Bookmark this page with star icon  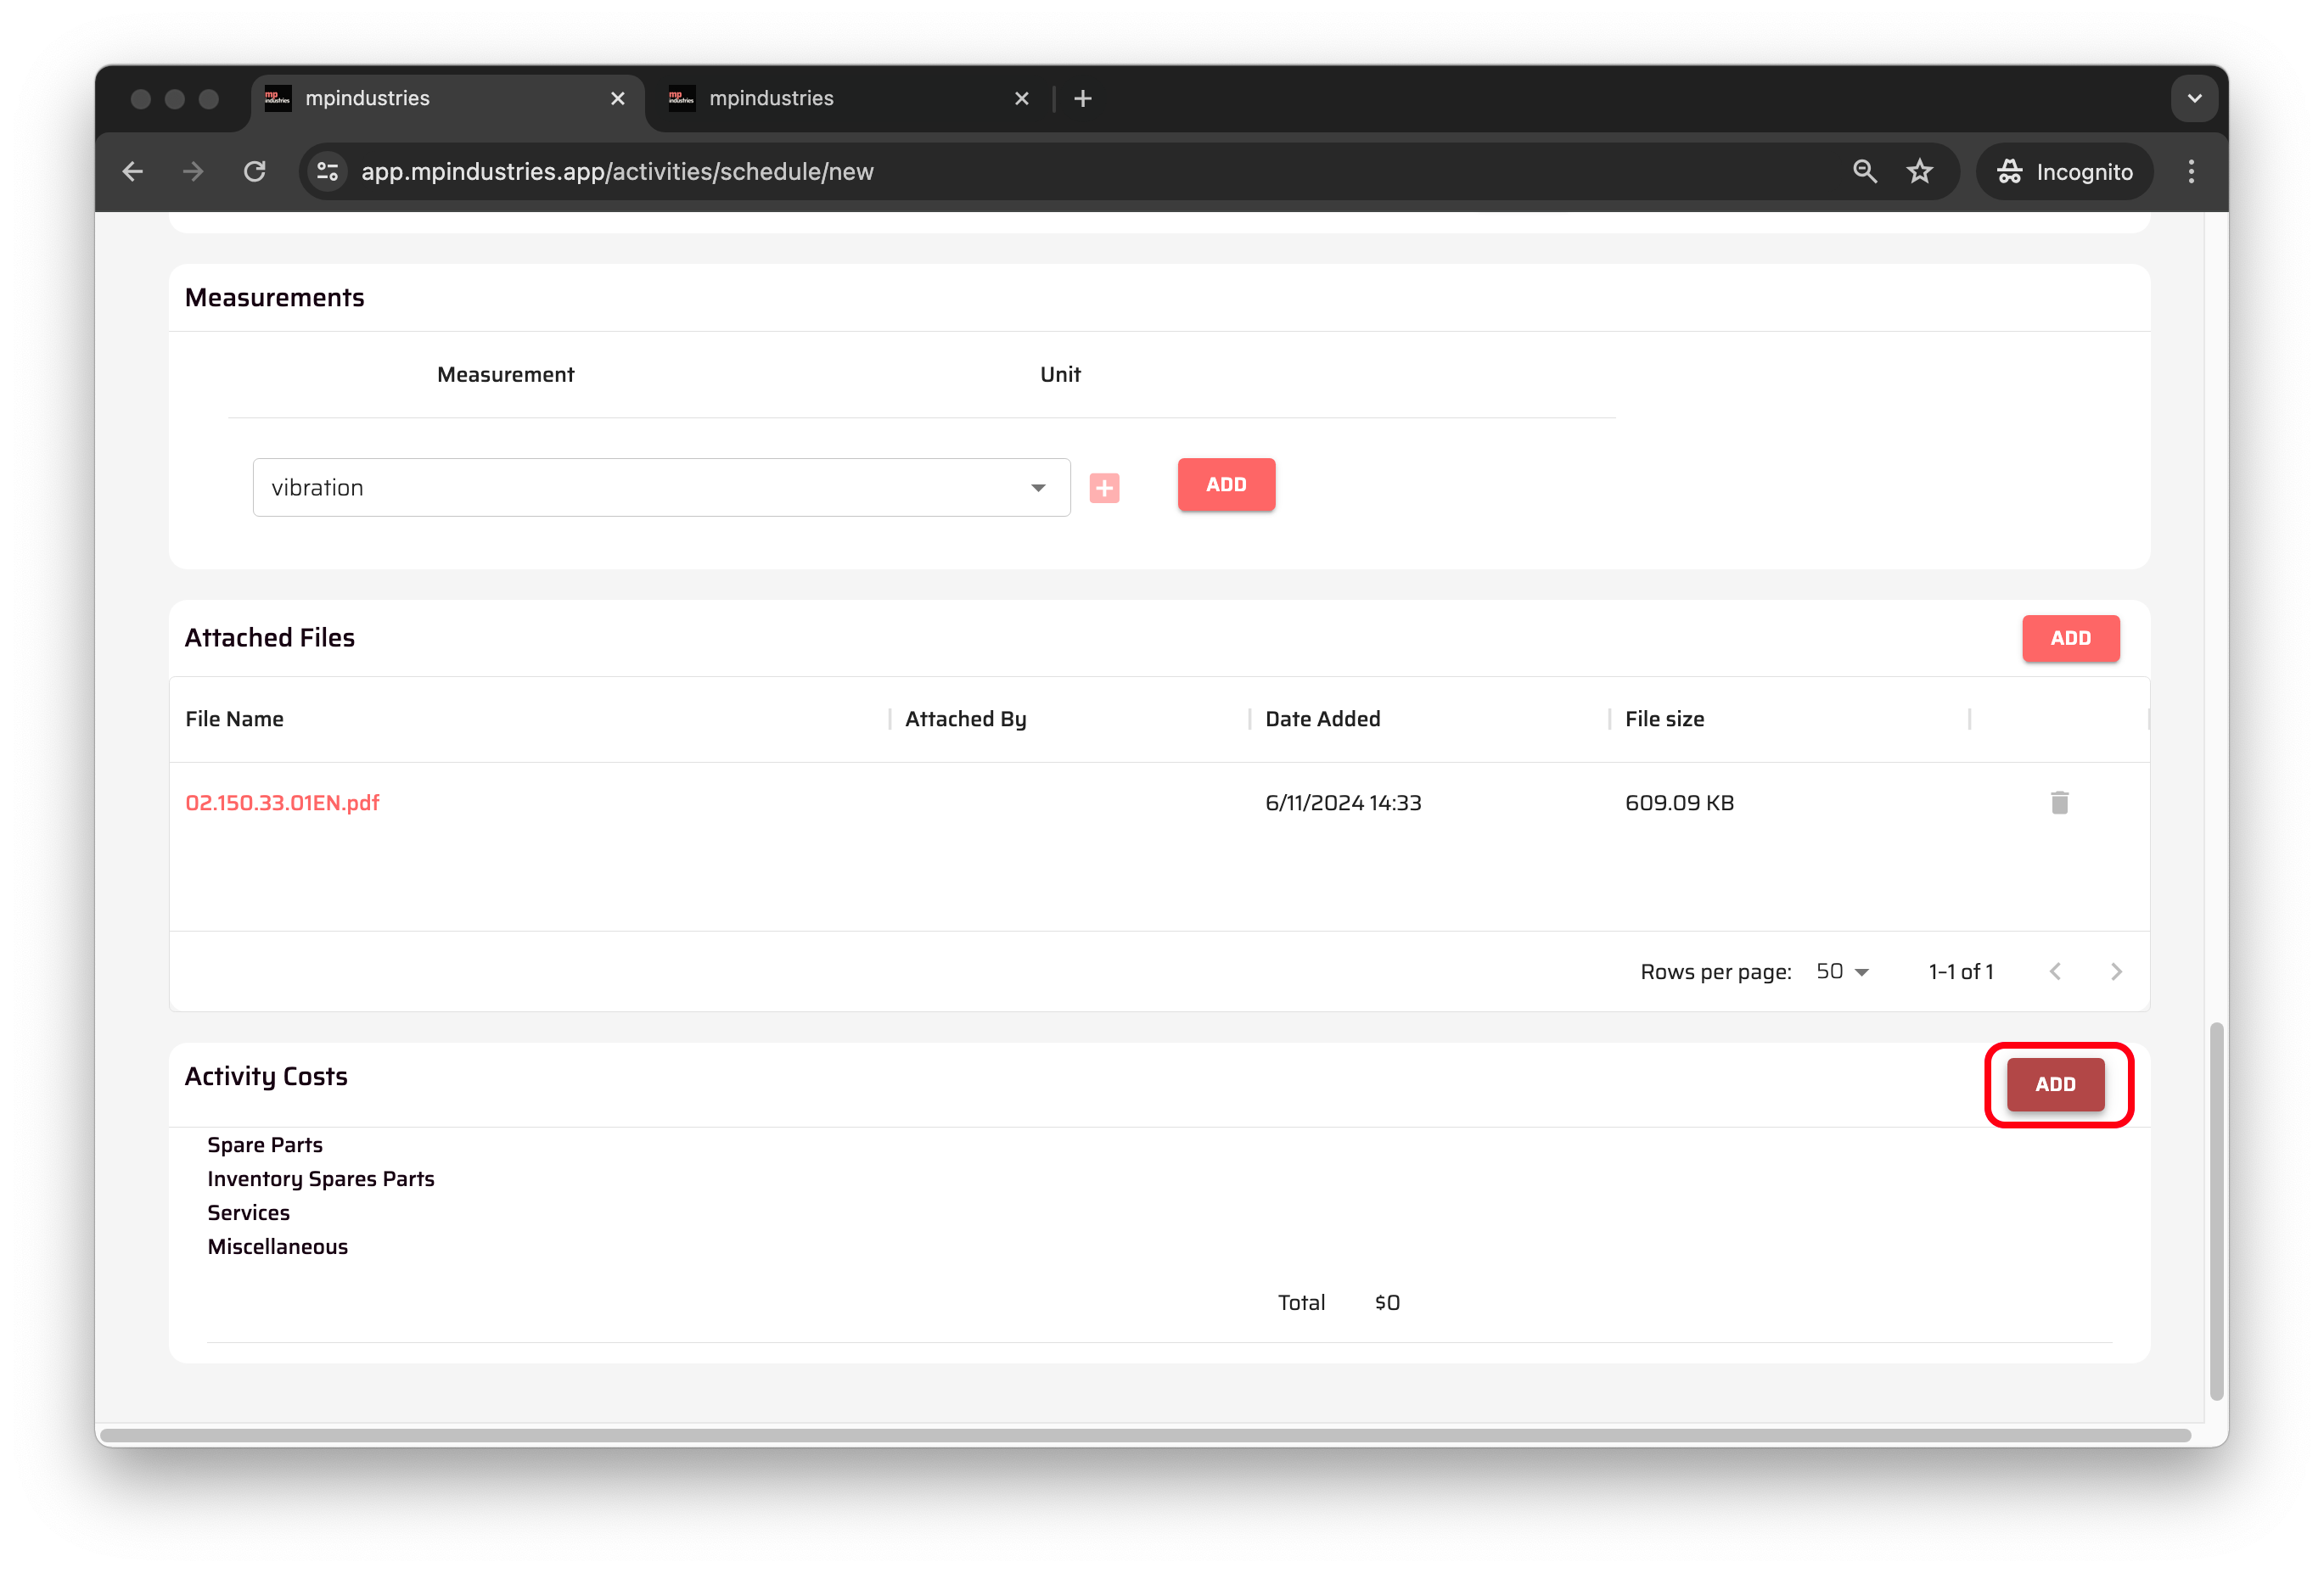click(x=1918, y=172)
